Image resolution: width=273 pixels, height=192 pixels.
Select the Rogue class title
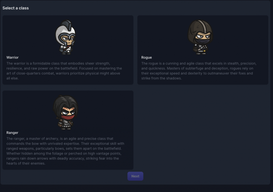click(146, 57)
